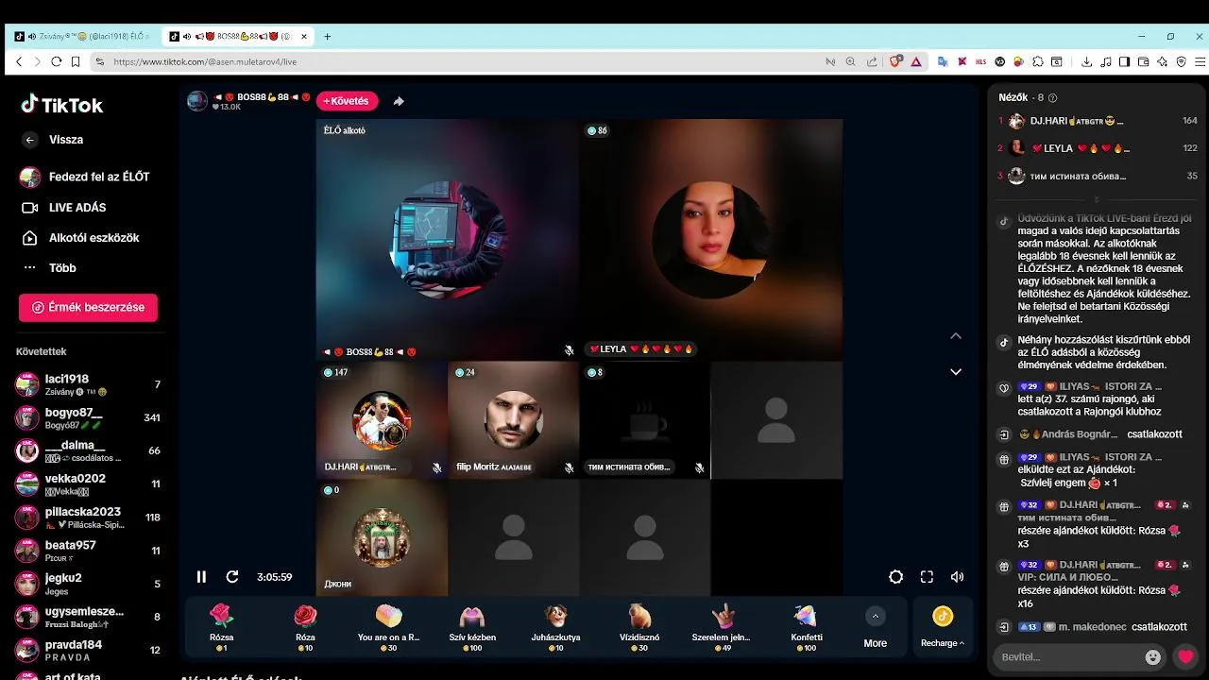The image size is (1209, 680).
Task: Click LEYLA guest profile picture
Action: coord(711,240)
